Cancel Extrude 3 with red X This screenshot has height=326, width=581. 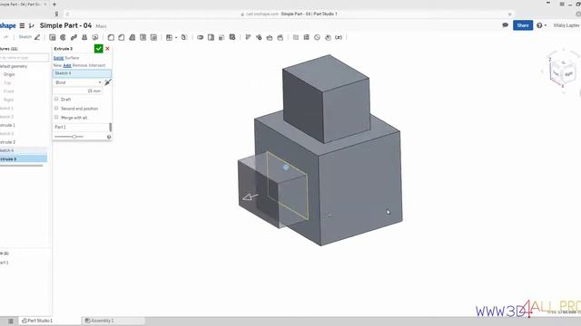click(x=107, y=48)
